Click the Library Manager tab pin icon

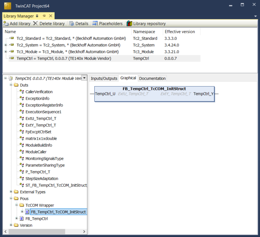pyautogui.click(x=44, y=16)
